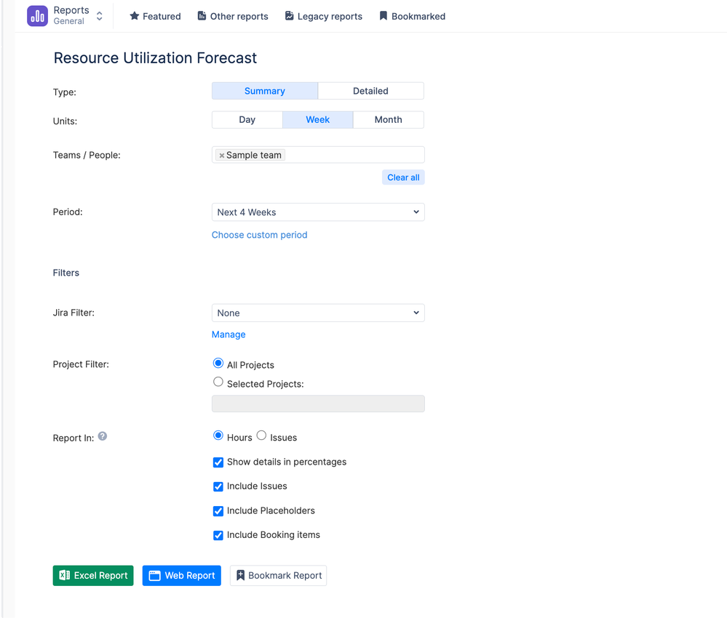Click the bookmark icon inside Bookmark Report button
Screen dimensions: 727x618
point(239,575)
